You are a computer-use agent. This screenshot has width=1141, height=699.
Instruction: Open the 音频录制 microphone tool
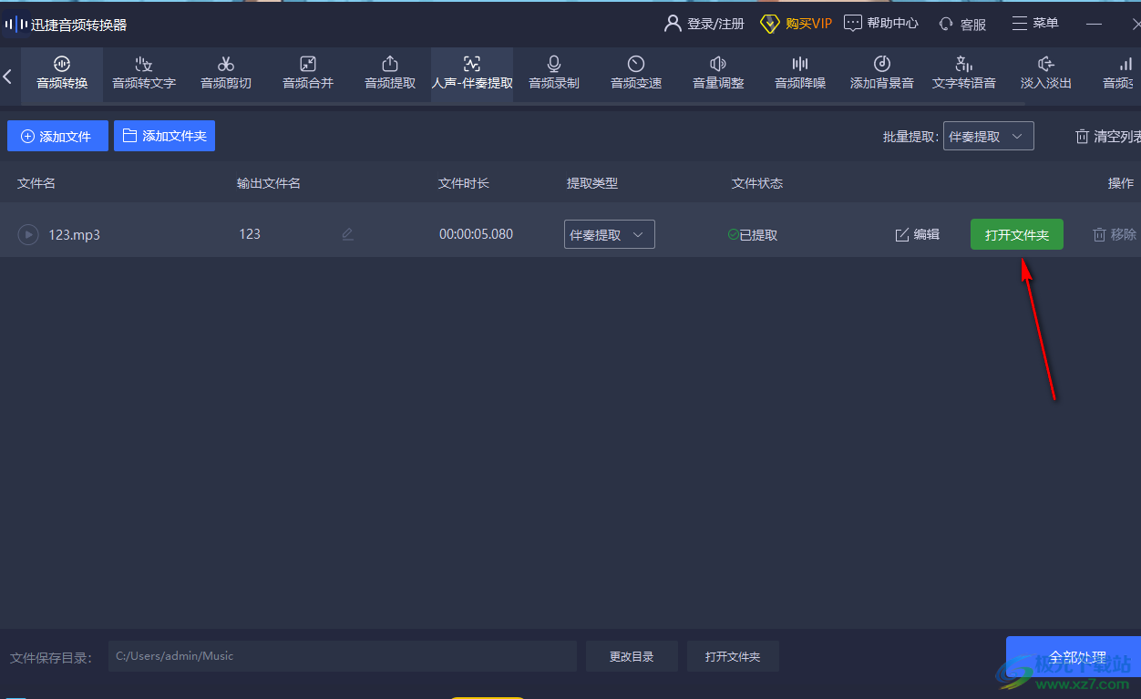554,73
